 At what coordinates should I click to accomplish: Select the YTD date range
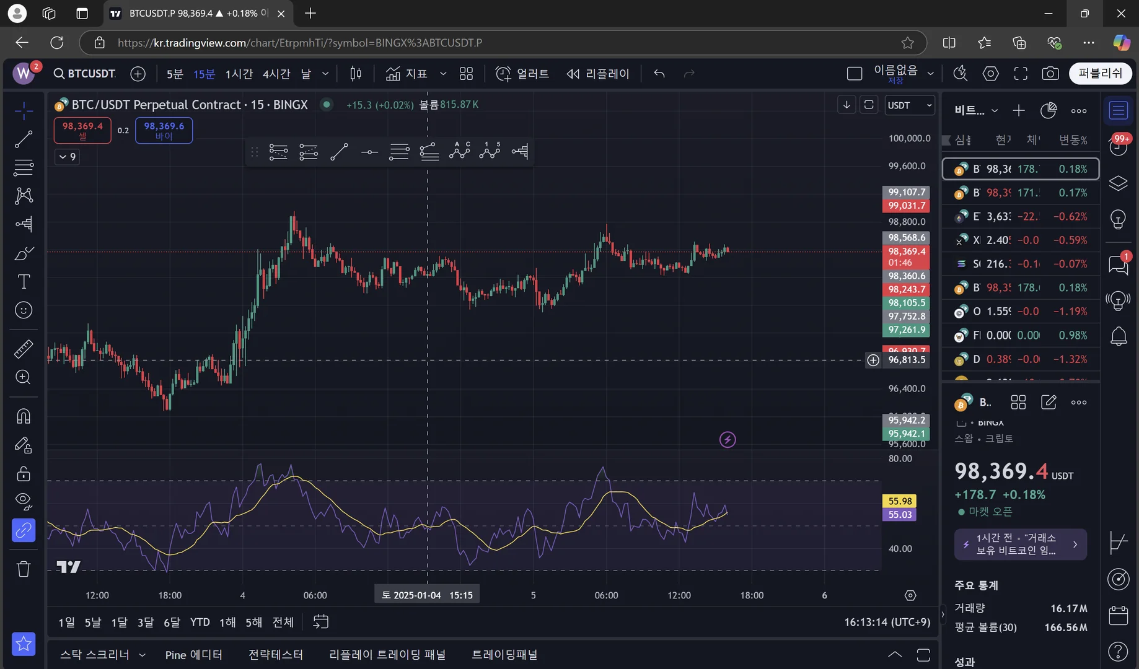pos(200,622)
